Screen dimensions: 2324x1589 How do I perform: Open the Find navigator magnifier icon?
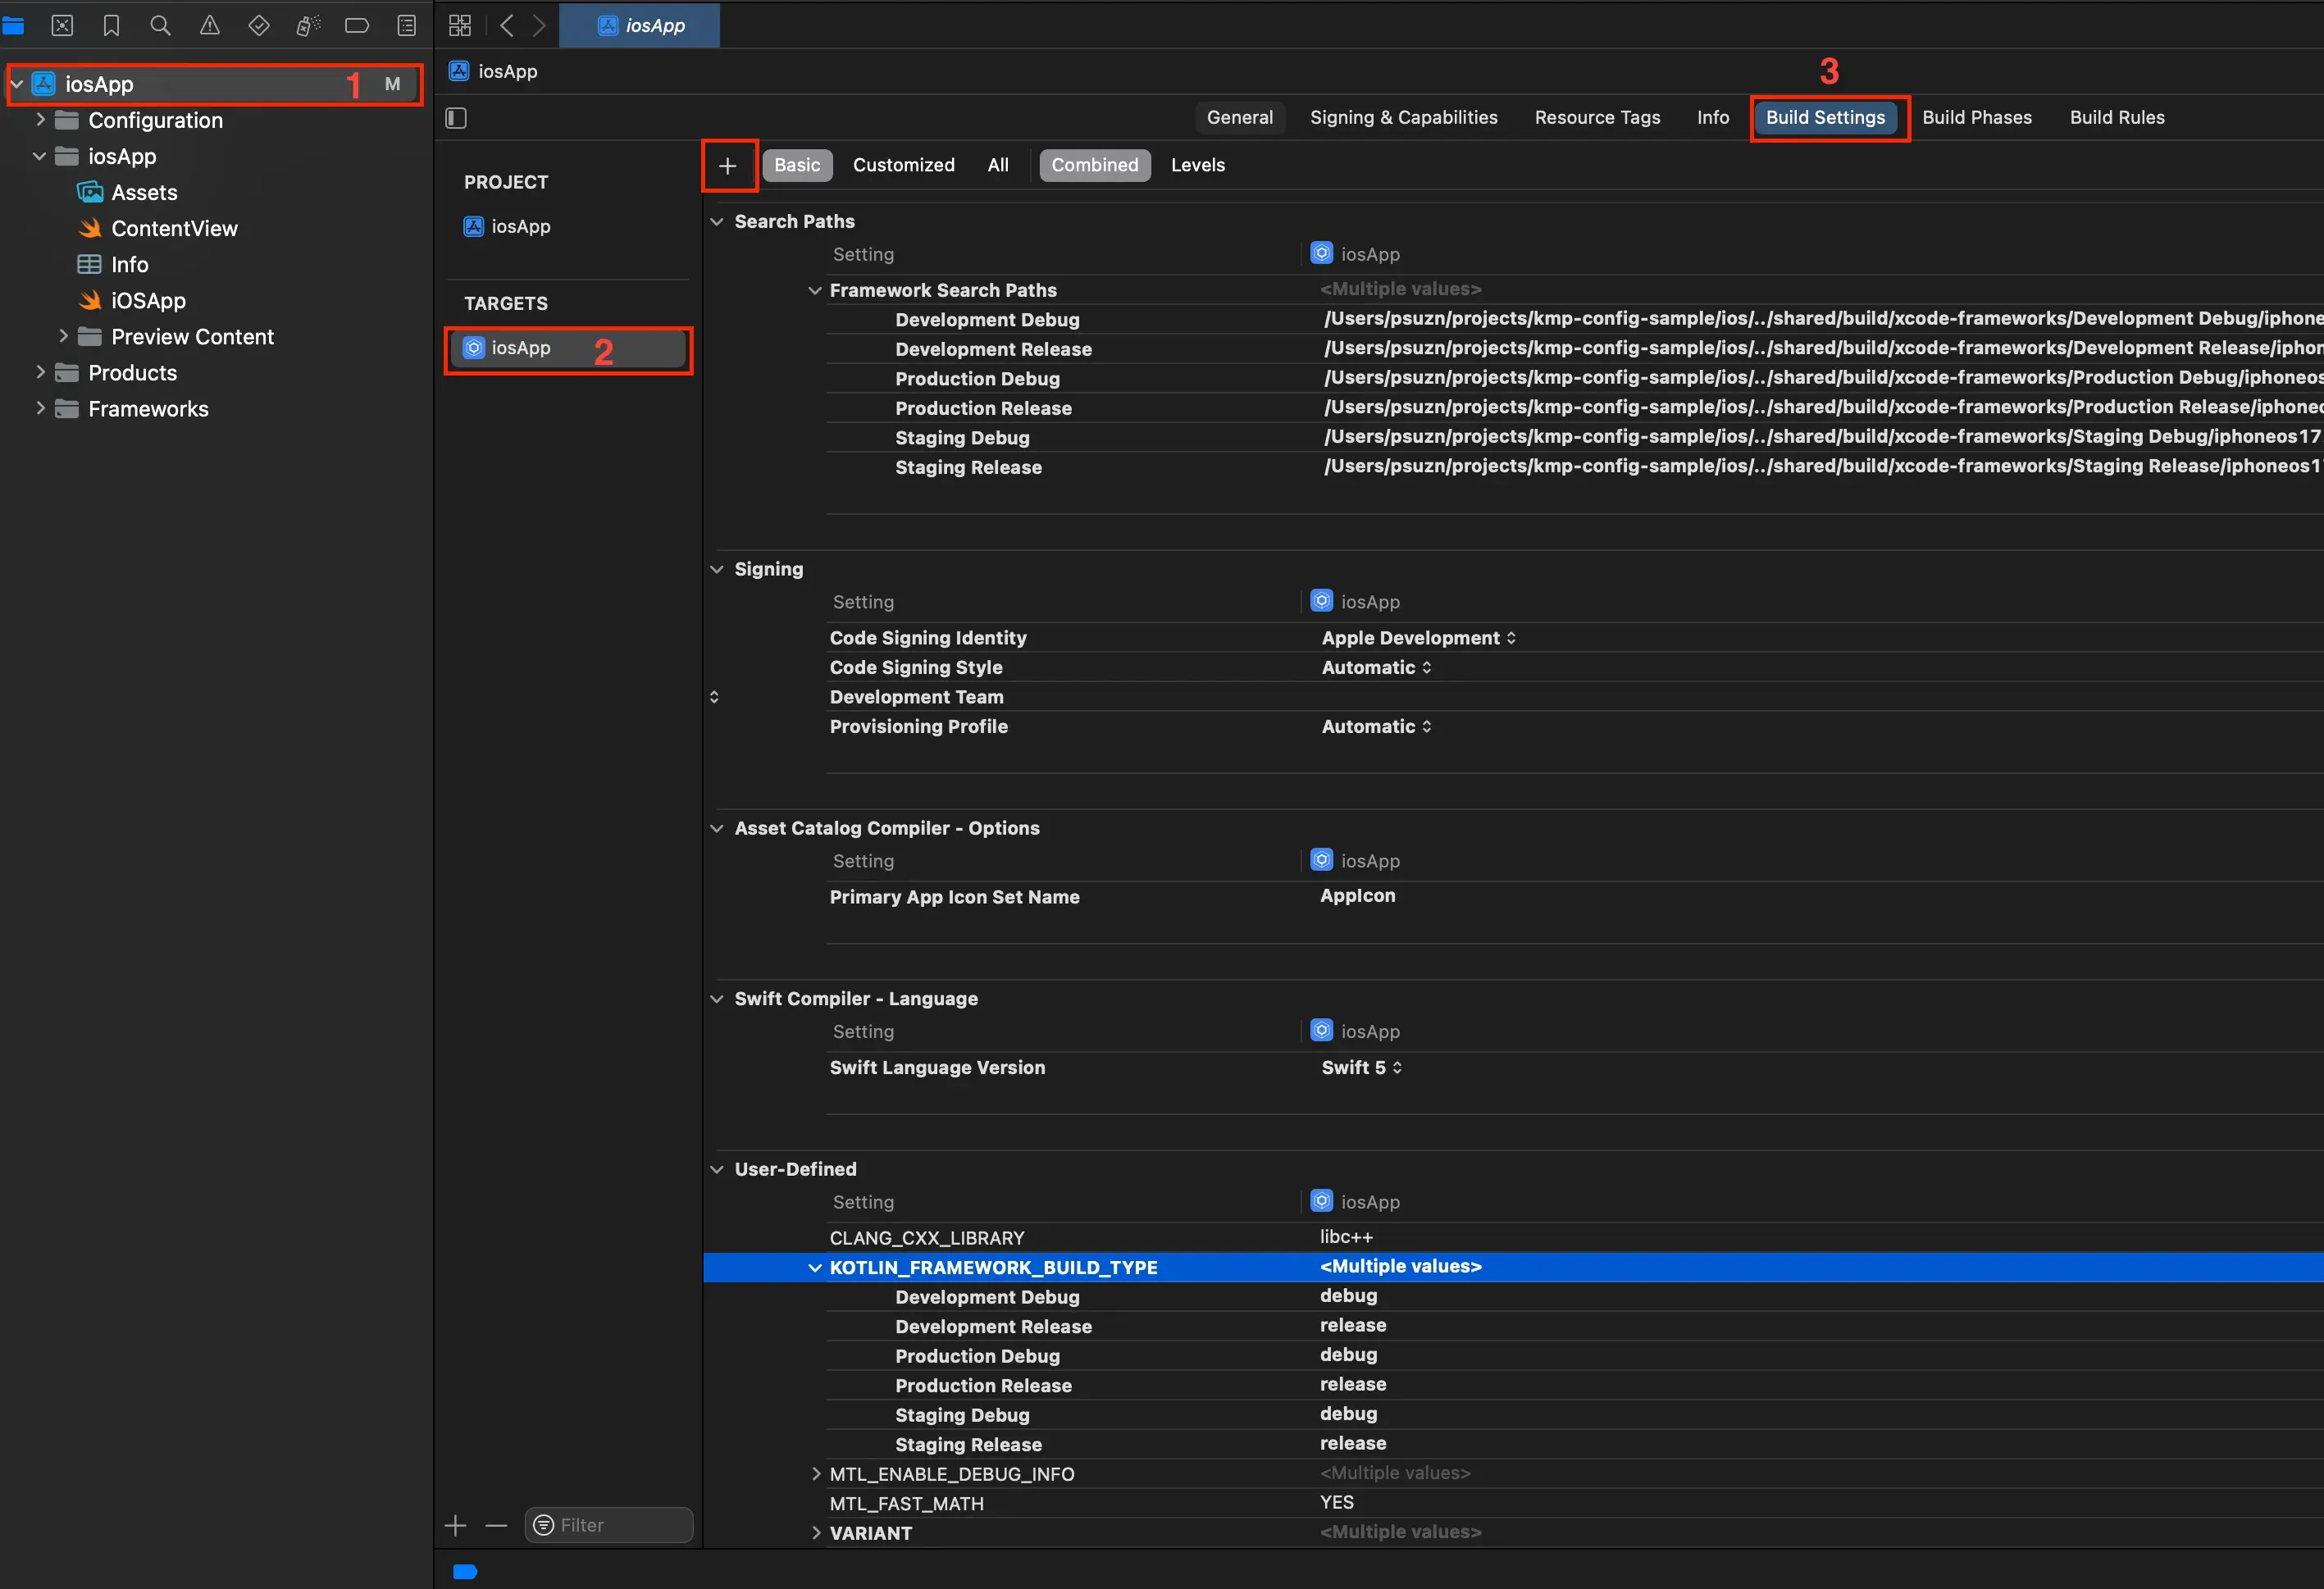click(160, 25)
